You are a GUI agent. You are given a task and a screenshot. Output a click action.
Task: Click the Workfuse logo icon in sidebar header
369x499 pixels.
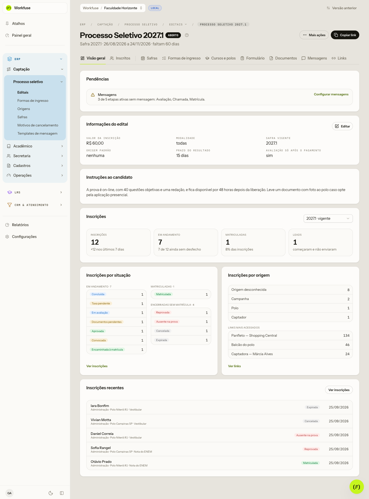[9, 8]
